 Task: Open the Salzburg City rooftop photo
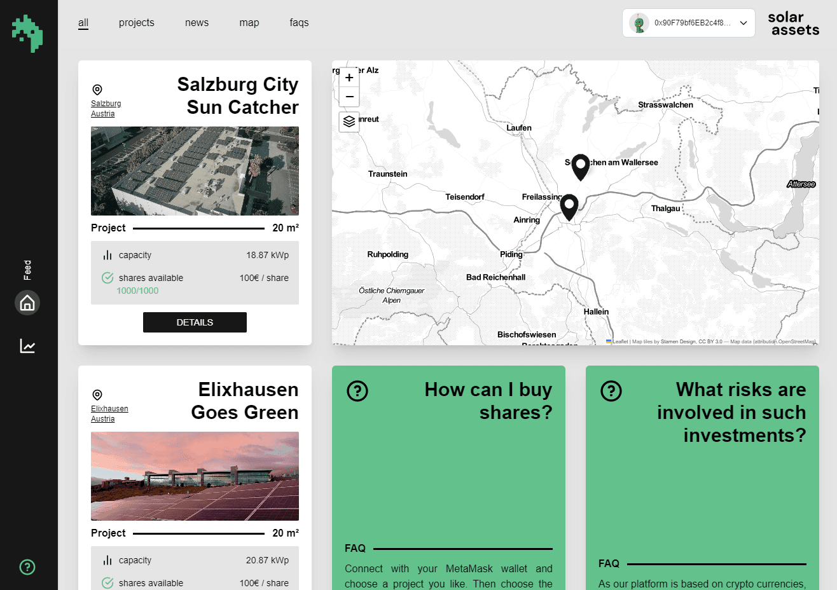click(195, 171)
